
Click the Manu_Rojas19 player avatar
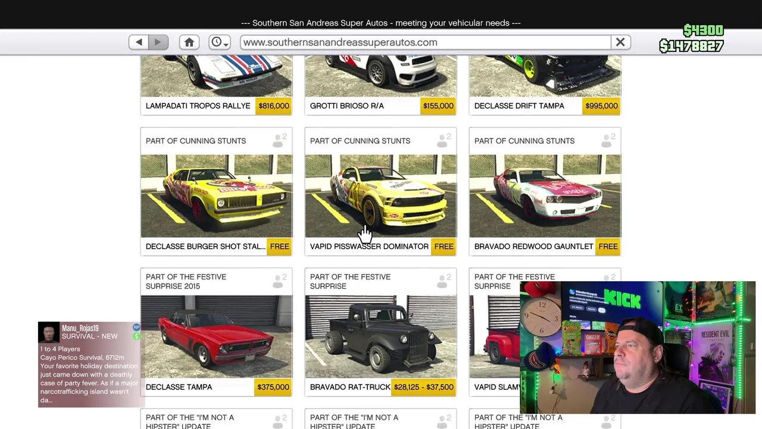[x=49, y=332]
